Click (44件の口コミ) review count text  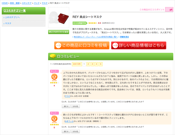point(108,23)
